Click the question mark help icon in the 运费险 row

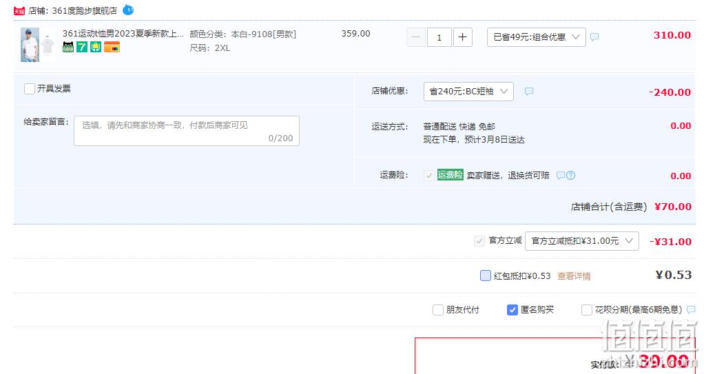point(570,175)
